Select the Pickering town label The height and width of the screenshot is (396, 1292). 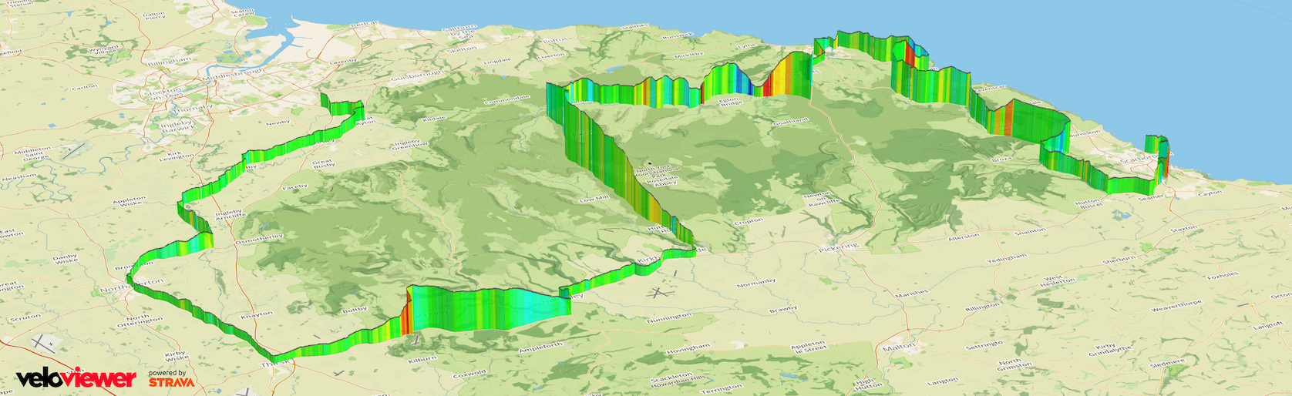(839, 248)
